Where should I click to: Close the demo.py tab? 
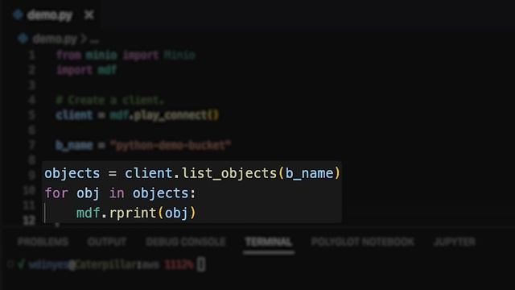(x=89, y=15)
